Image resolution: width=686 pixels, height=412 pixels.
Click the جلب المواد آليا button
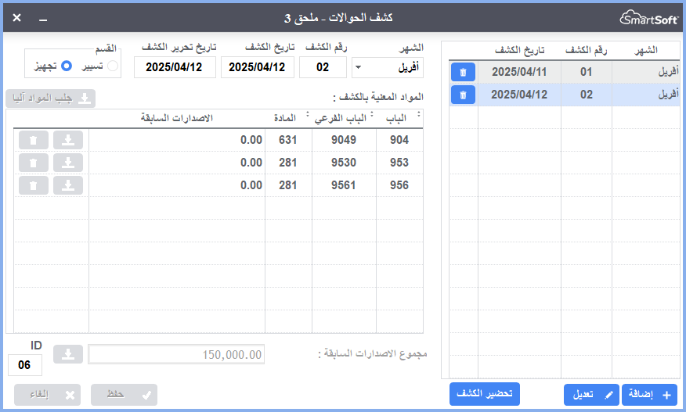coord(51,99)
